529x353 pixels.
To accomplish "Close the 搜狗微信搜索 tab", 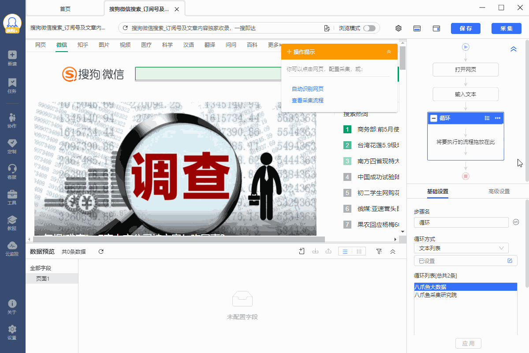I will 177,9.
